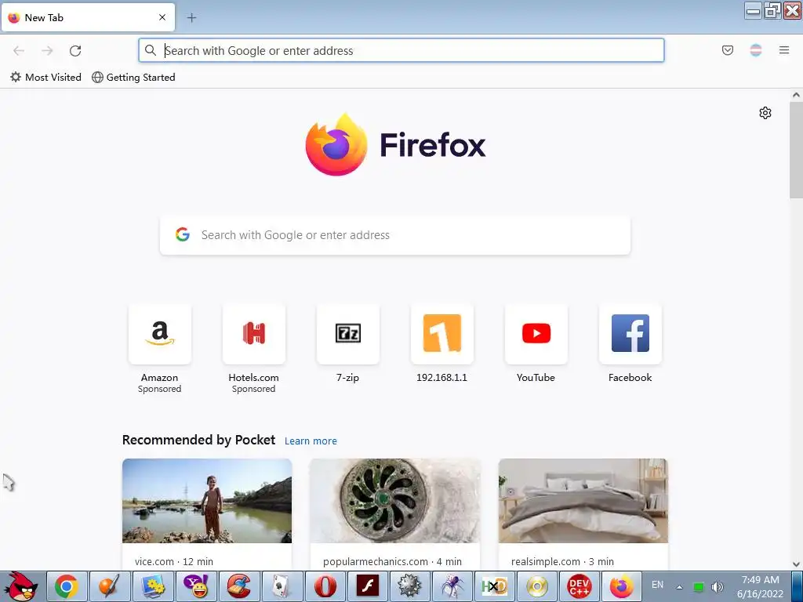The width and height of the screenshot is (803, 602).
Task: Click the page scrollbar down arrow
Action: tap(796, 564)
